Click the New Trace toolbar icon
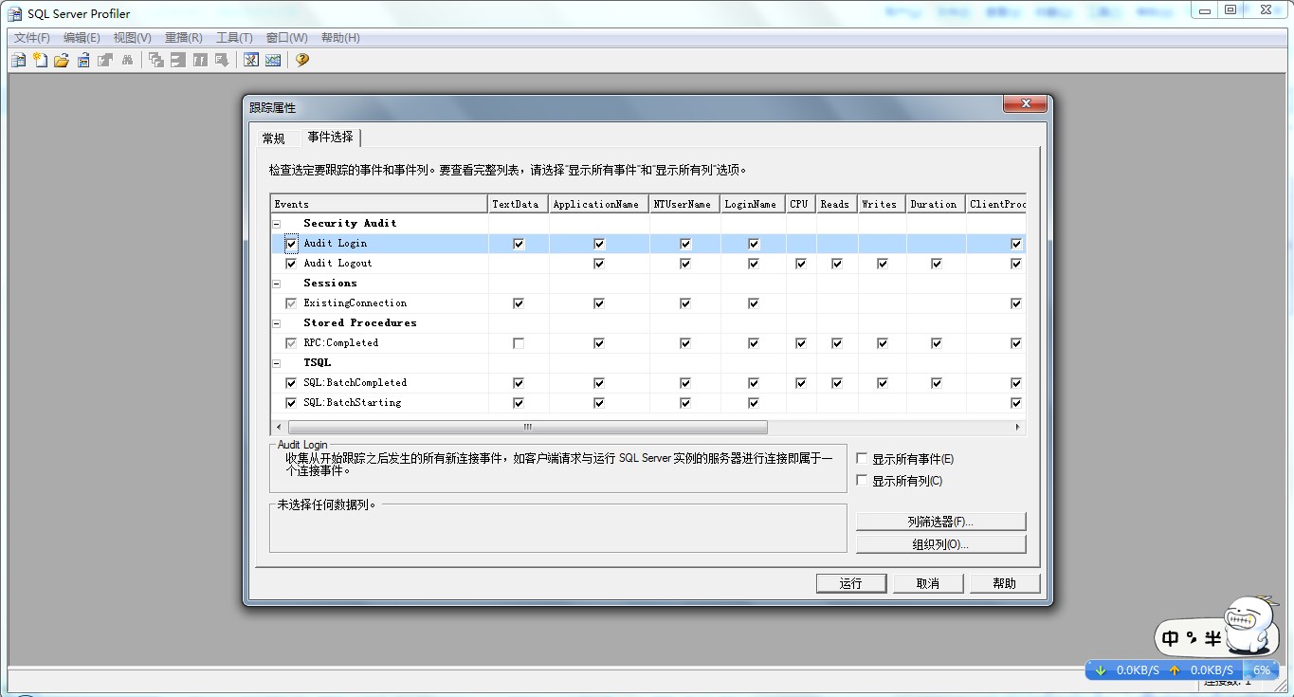 click(x=18, y=60)
